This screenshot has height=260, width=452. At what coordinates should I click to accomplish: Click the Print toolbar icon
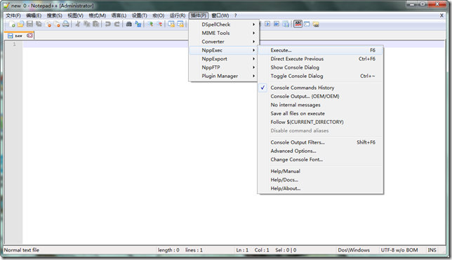click(66, 25)
